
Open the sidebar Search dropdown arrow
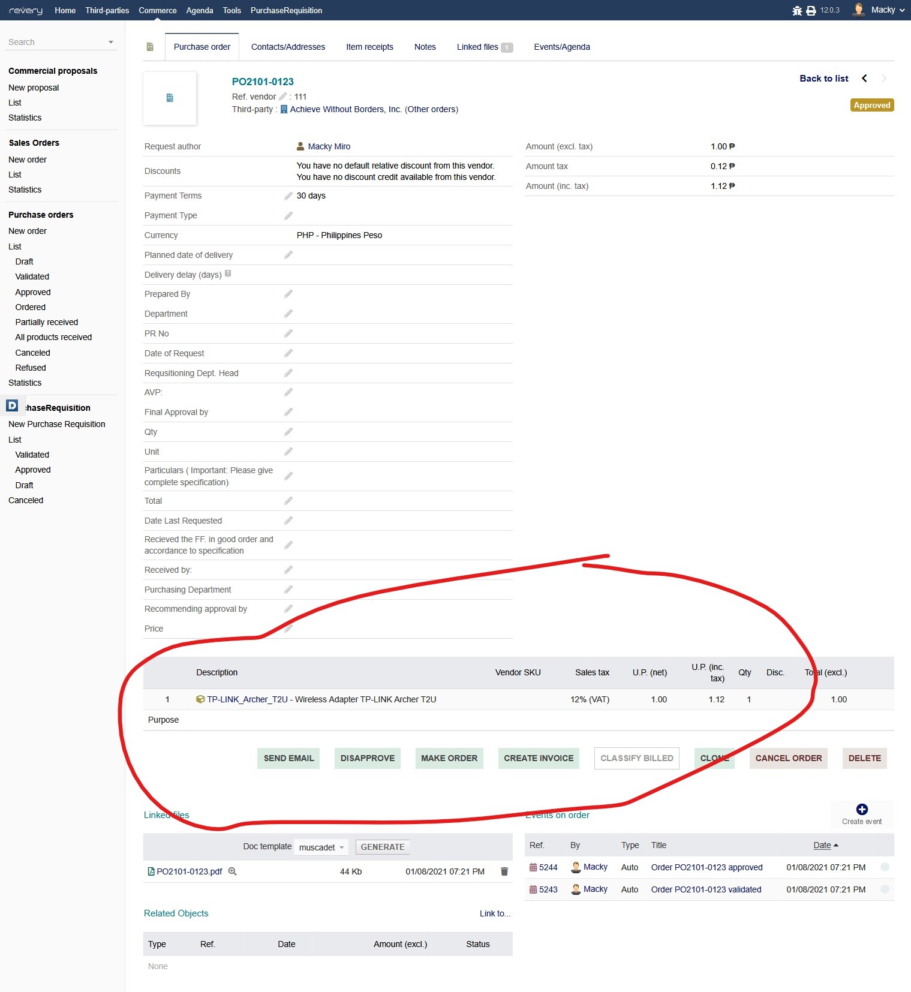(111, 42)
